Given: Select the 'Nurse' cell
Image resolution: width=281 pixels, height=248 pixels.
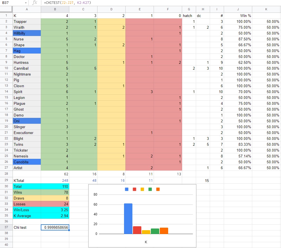Looking at the screenshot, I should (27, 39).
